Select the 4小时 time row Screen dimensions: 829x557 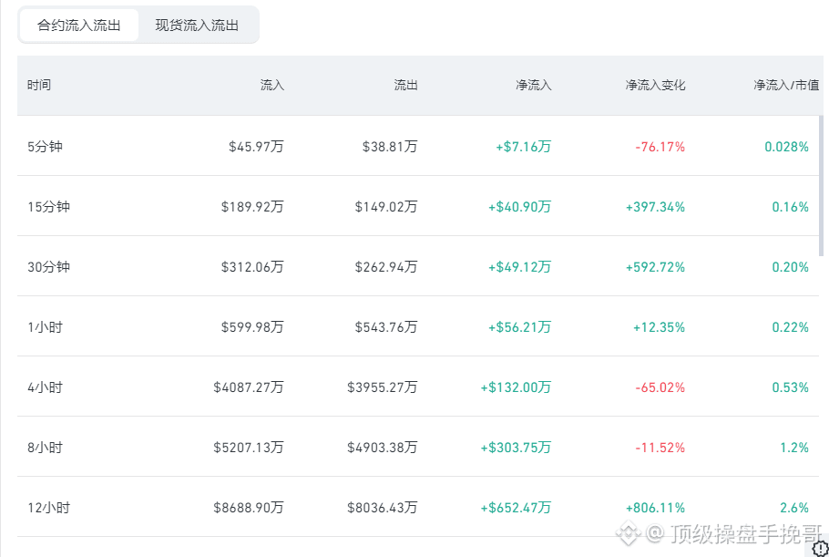coord(418,387)
